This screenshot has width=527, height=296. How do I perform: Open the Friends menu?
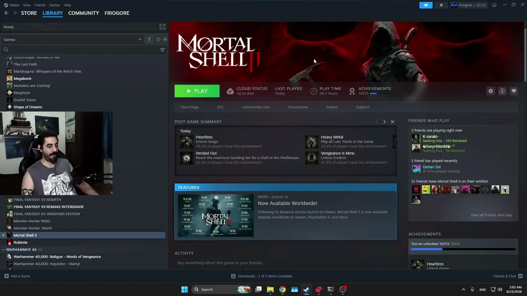(x=40, y=5)
